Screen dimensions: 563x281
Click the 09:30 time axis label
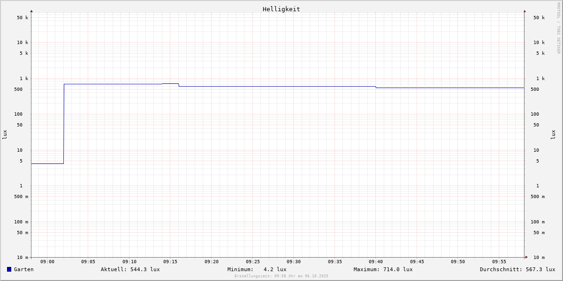click(294, 262)
